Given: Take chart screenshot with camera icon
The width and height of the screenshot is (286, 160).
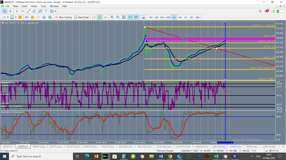Looking at the screenshot, I should (143, 17).
